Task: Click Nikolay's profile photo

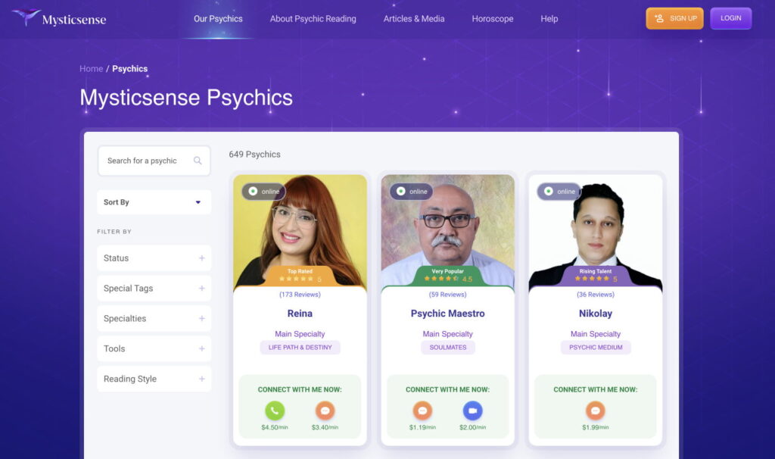Action: [596, 230]
